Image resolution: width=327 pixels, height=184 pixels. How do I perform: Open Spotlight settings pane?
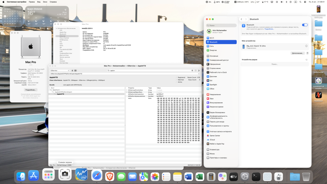point(221,85)
